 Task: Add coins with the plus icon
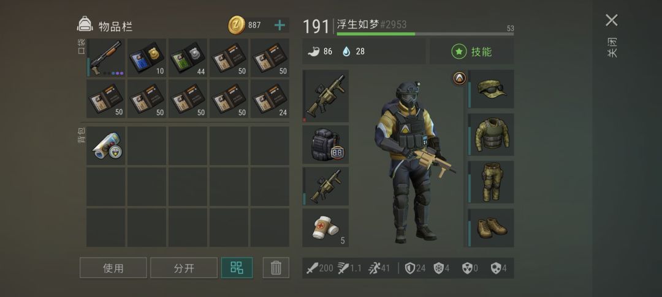coord(280,25)
